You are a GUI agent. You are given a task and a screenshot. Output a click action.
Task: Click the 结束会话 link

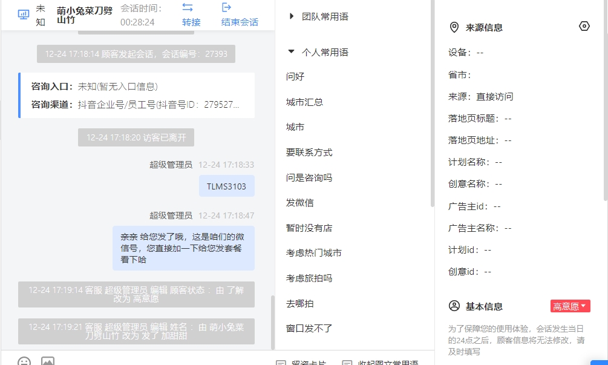tap(240, 22)
